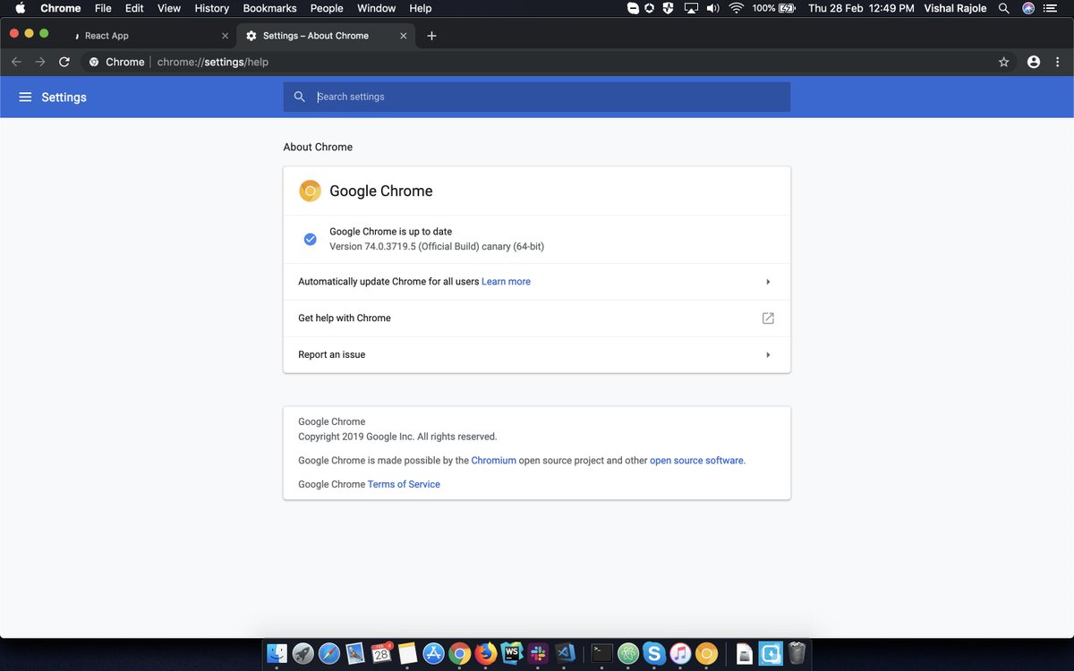
Task: Close the Settings – About Chrome tab
Action: click(x=404, y=36)
